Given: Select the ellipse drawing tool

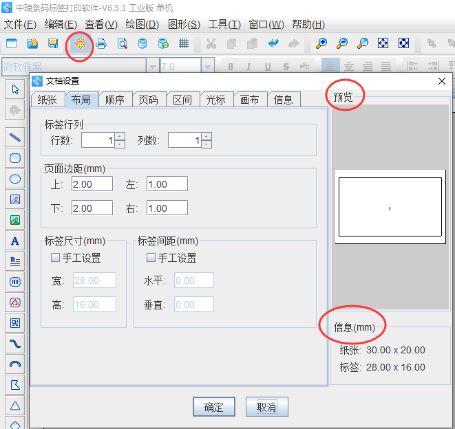Looking at the screenshot, I should point(14,179).
